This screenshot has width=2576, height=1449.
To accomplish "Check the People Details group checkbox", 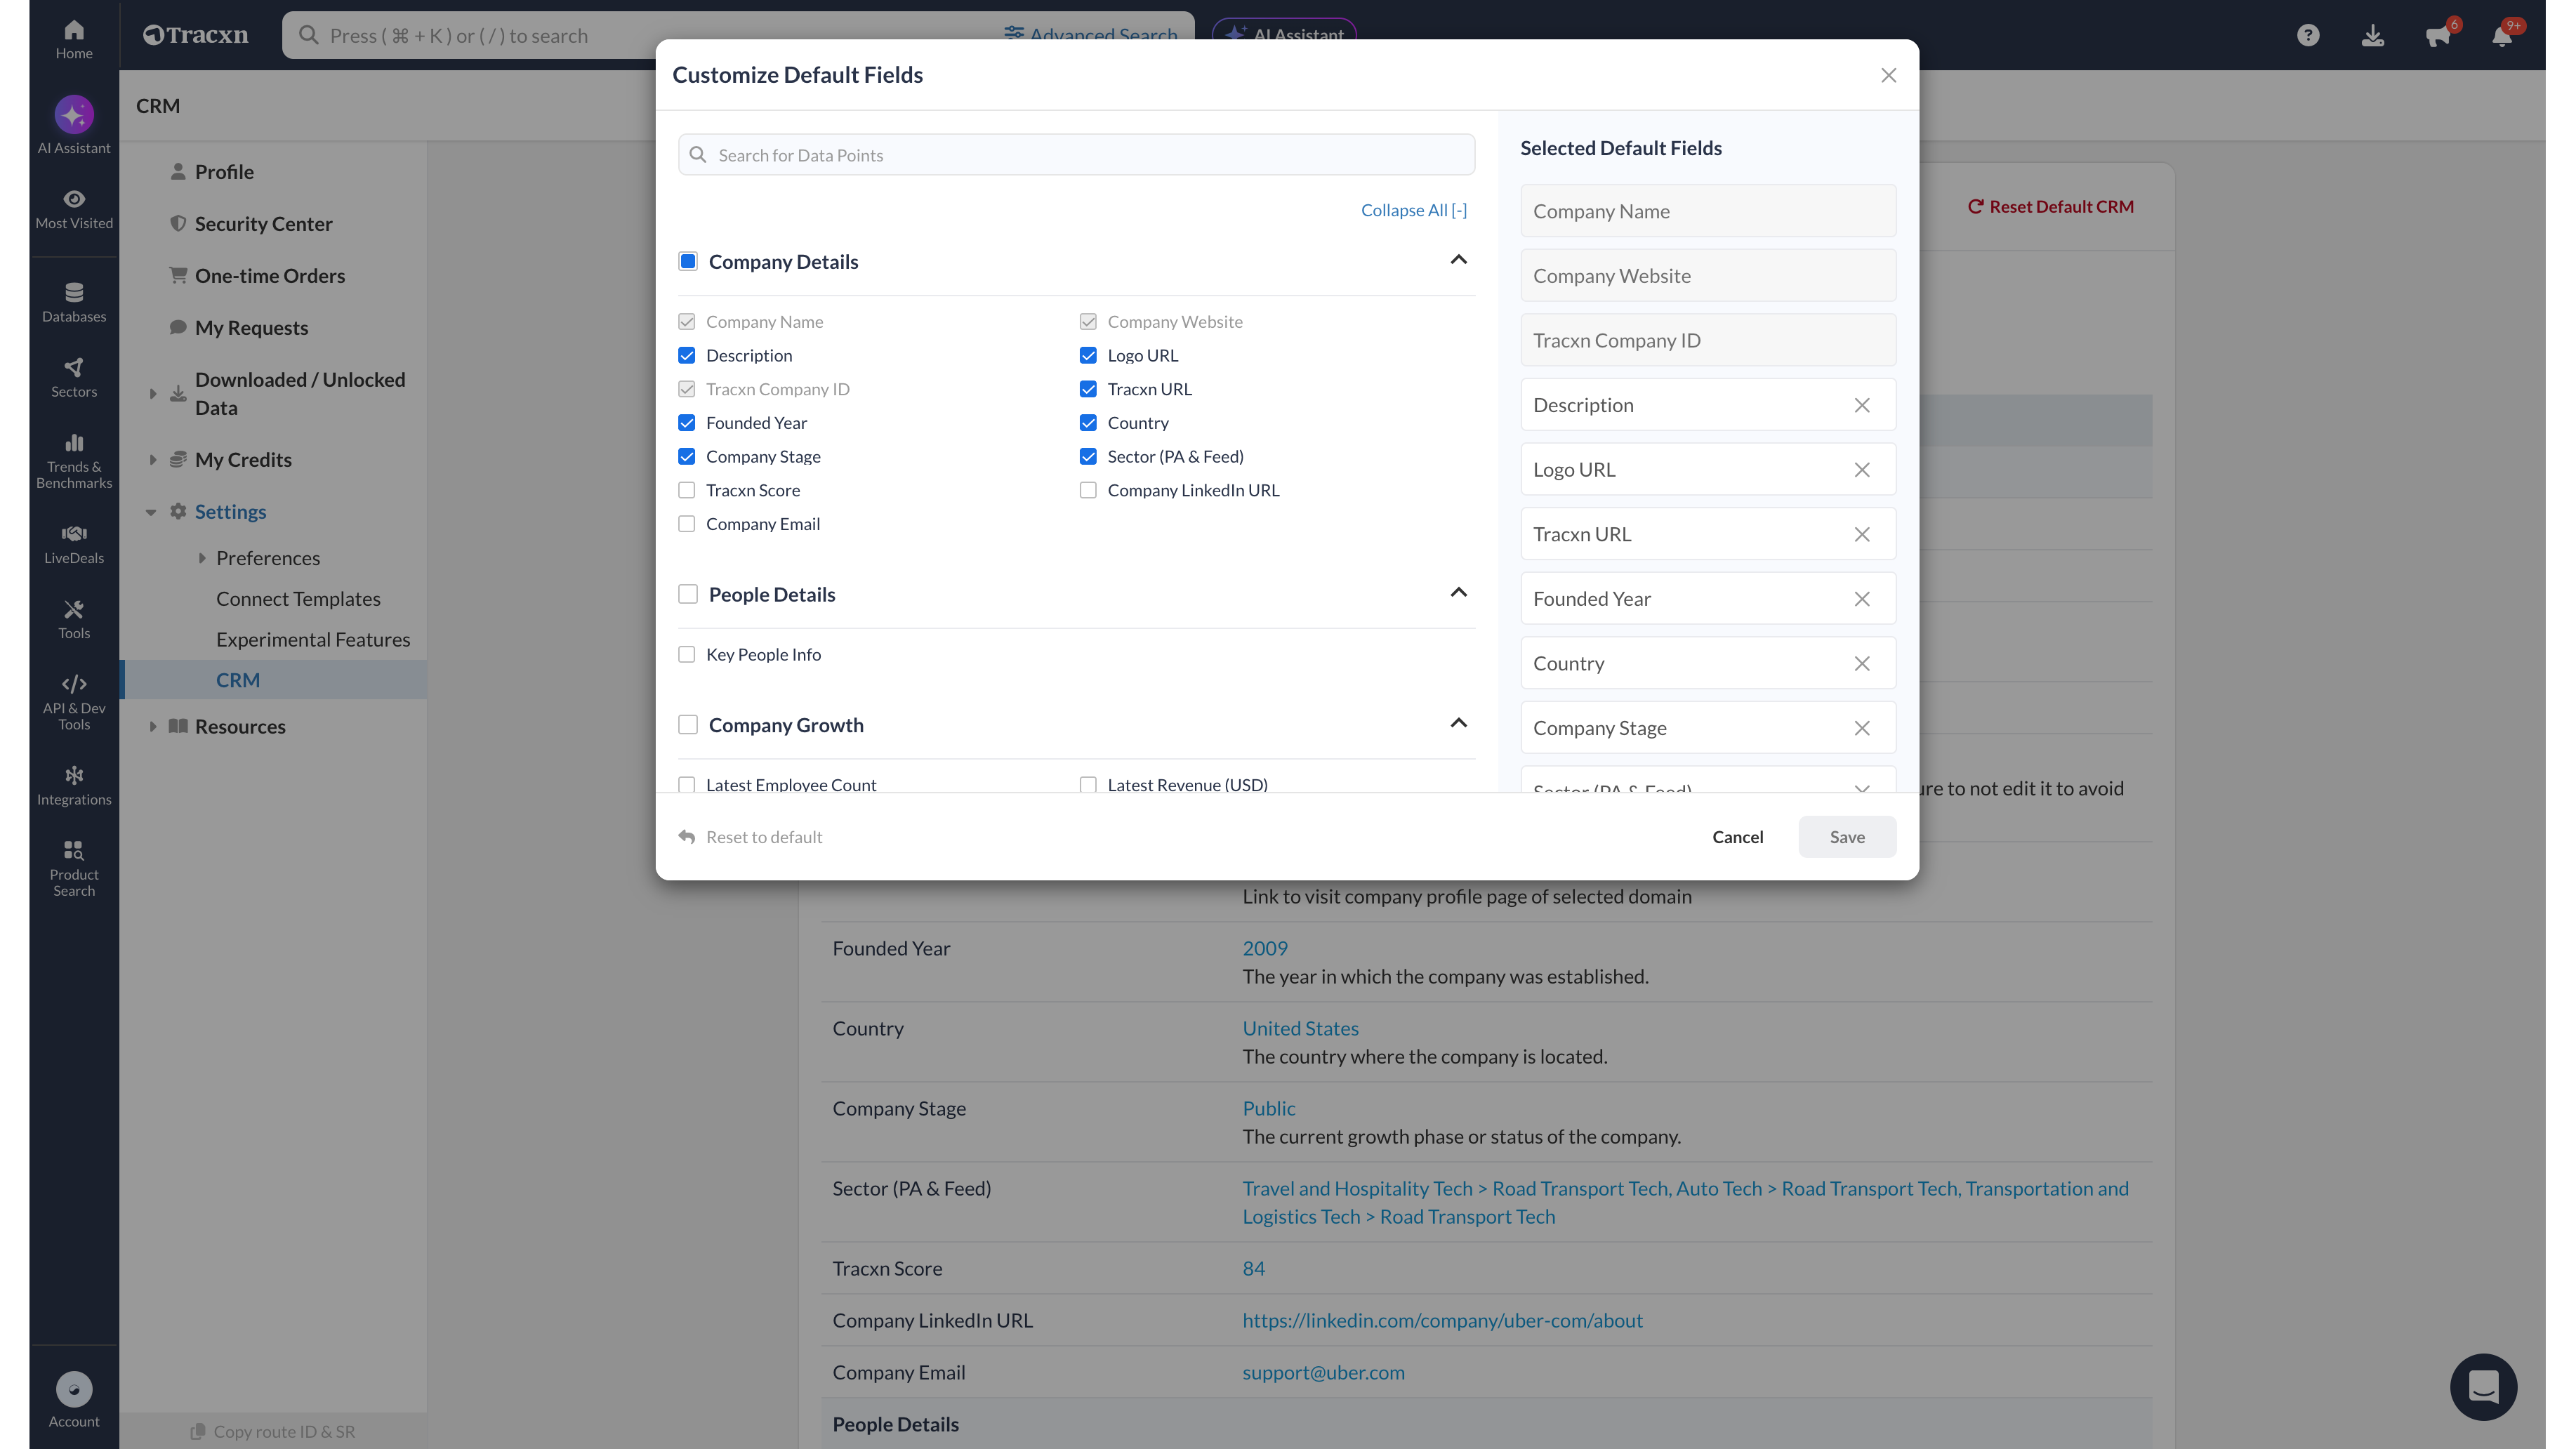I will [688, 594].
